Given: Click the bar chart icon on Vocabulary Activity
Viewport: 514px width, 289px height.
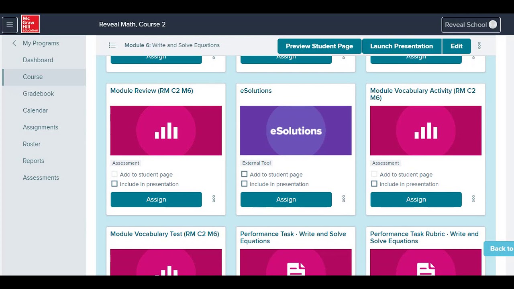Looking at the screenshot, I should pos(426,131).
